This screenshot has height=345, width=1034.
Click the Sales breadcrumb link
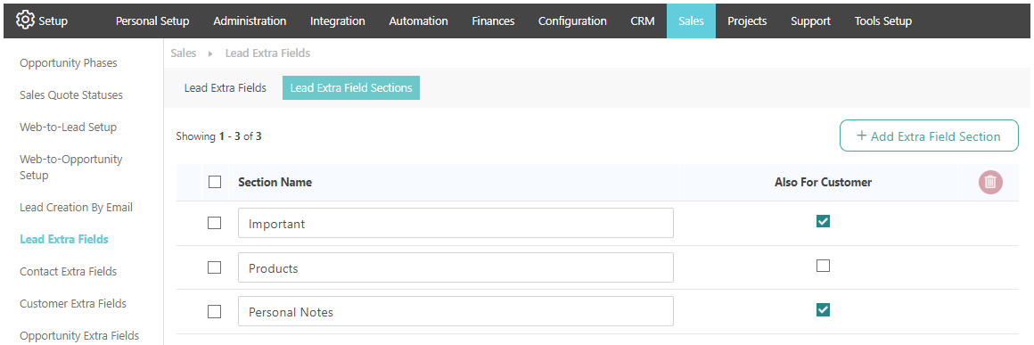(184, 53)
